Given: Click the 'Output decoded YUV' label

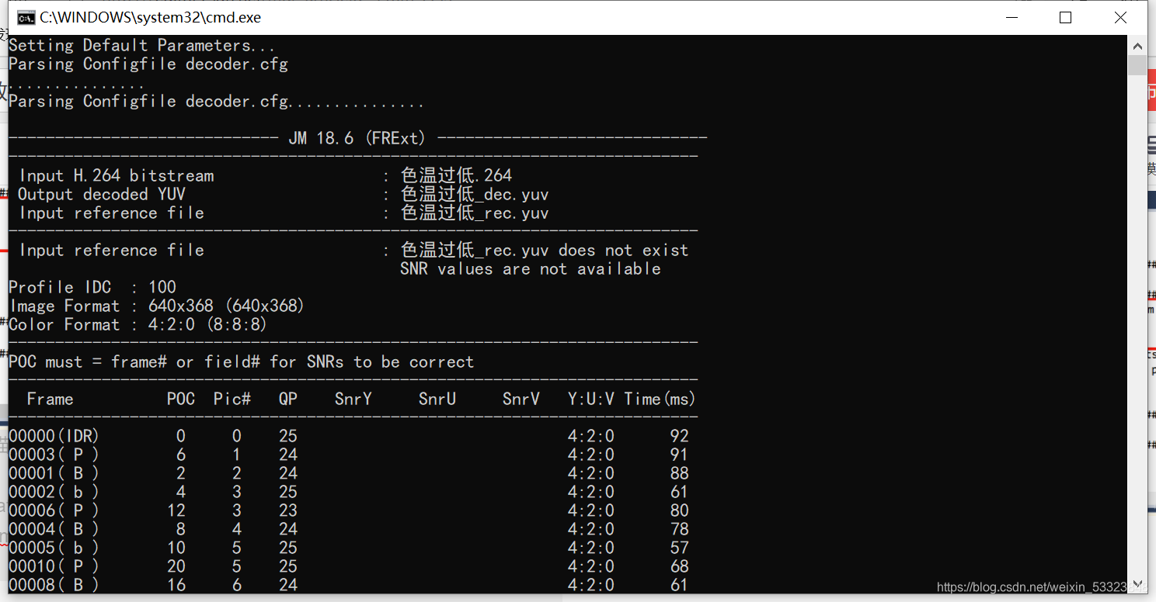Looking at the screenshot, I should [102, 194].
